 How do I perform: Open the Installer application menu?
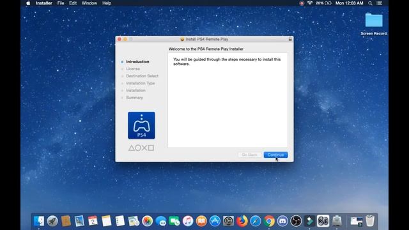click(44, 3)
